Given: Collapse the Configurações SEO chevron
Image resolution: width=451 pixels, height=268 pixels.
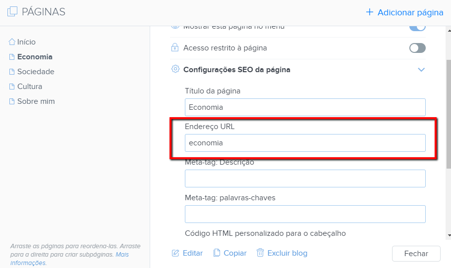Looking at the screenshot, I should coord(421,70).
